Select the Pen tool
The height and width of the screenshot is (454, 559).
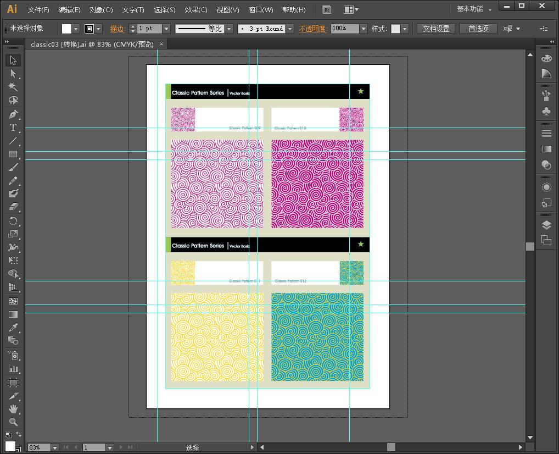click(x=13, y=114)
